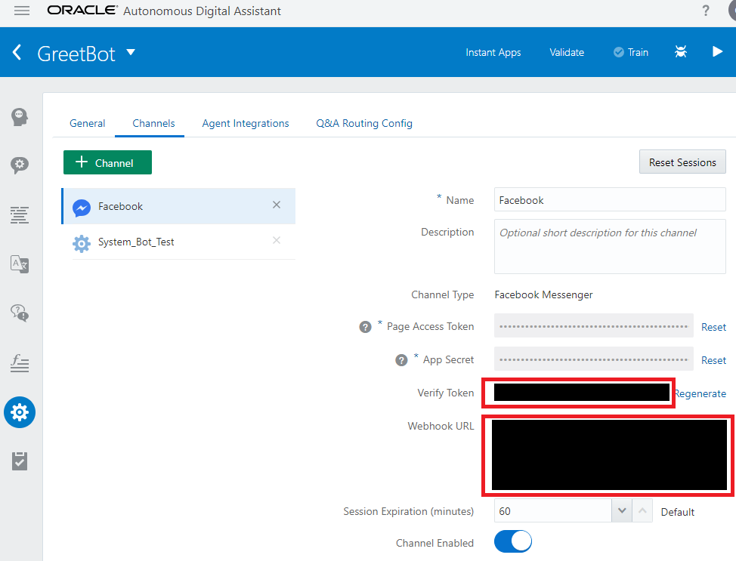Click the play button to test bot

pos(717,51)
